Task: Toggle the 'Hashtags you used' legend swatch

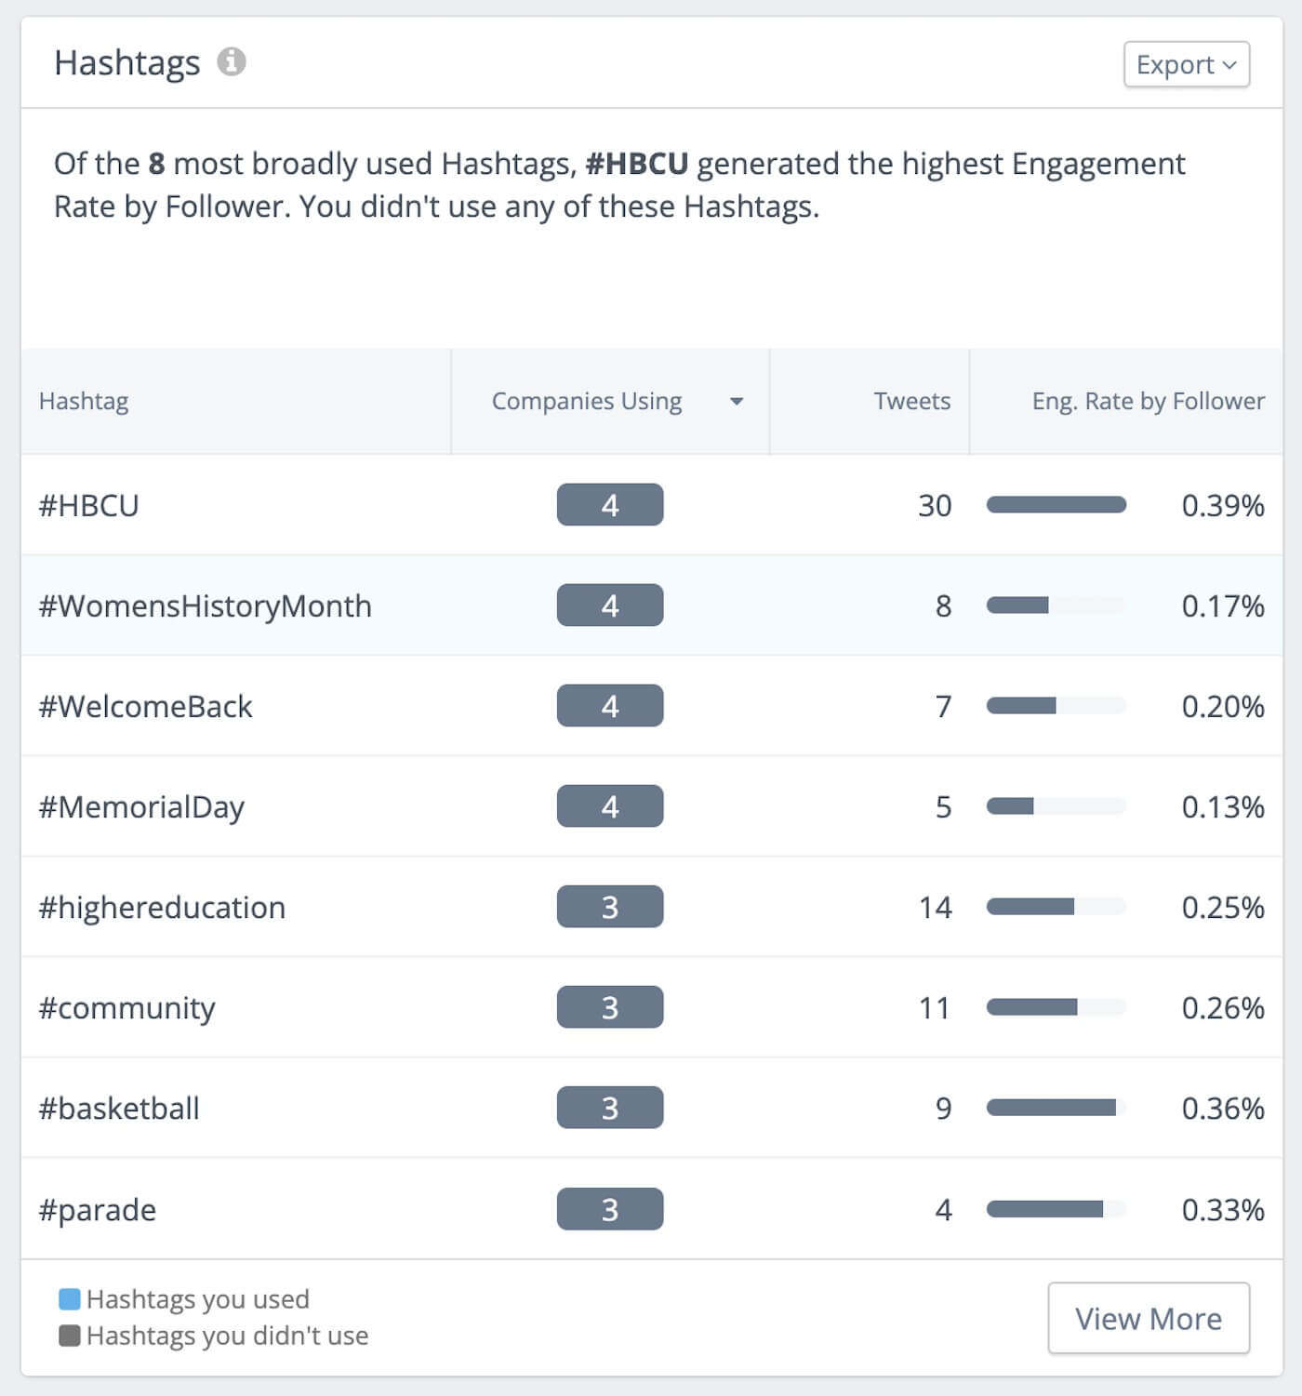Action: [69, 1298]
